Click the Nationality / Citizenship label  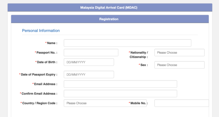click(138, 55)
